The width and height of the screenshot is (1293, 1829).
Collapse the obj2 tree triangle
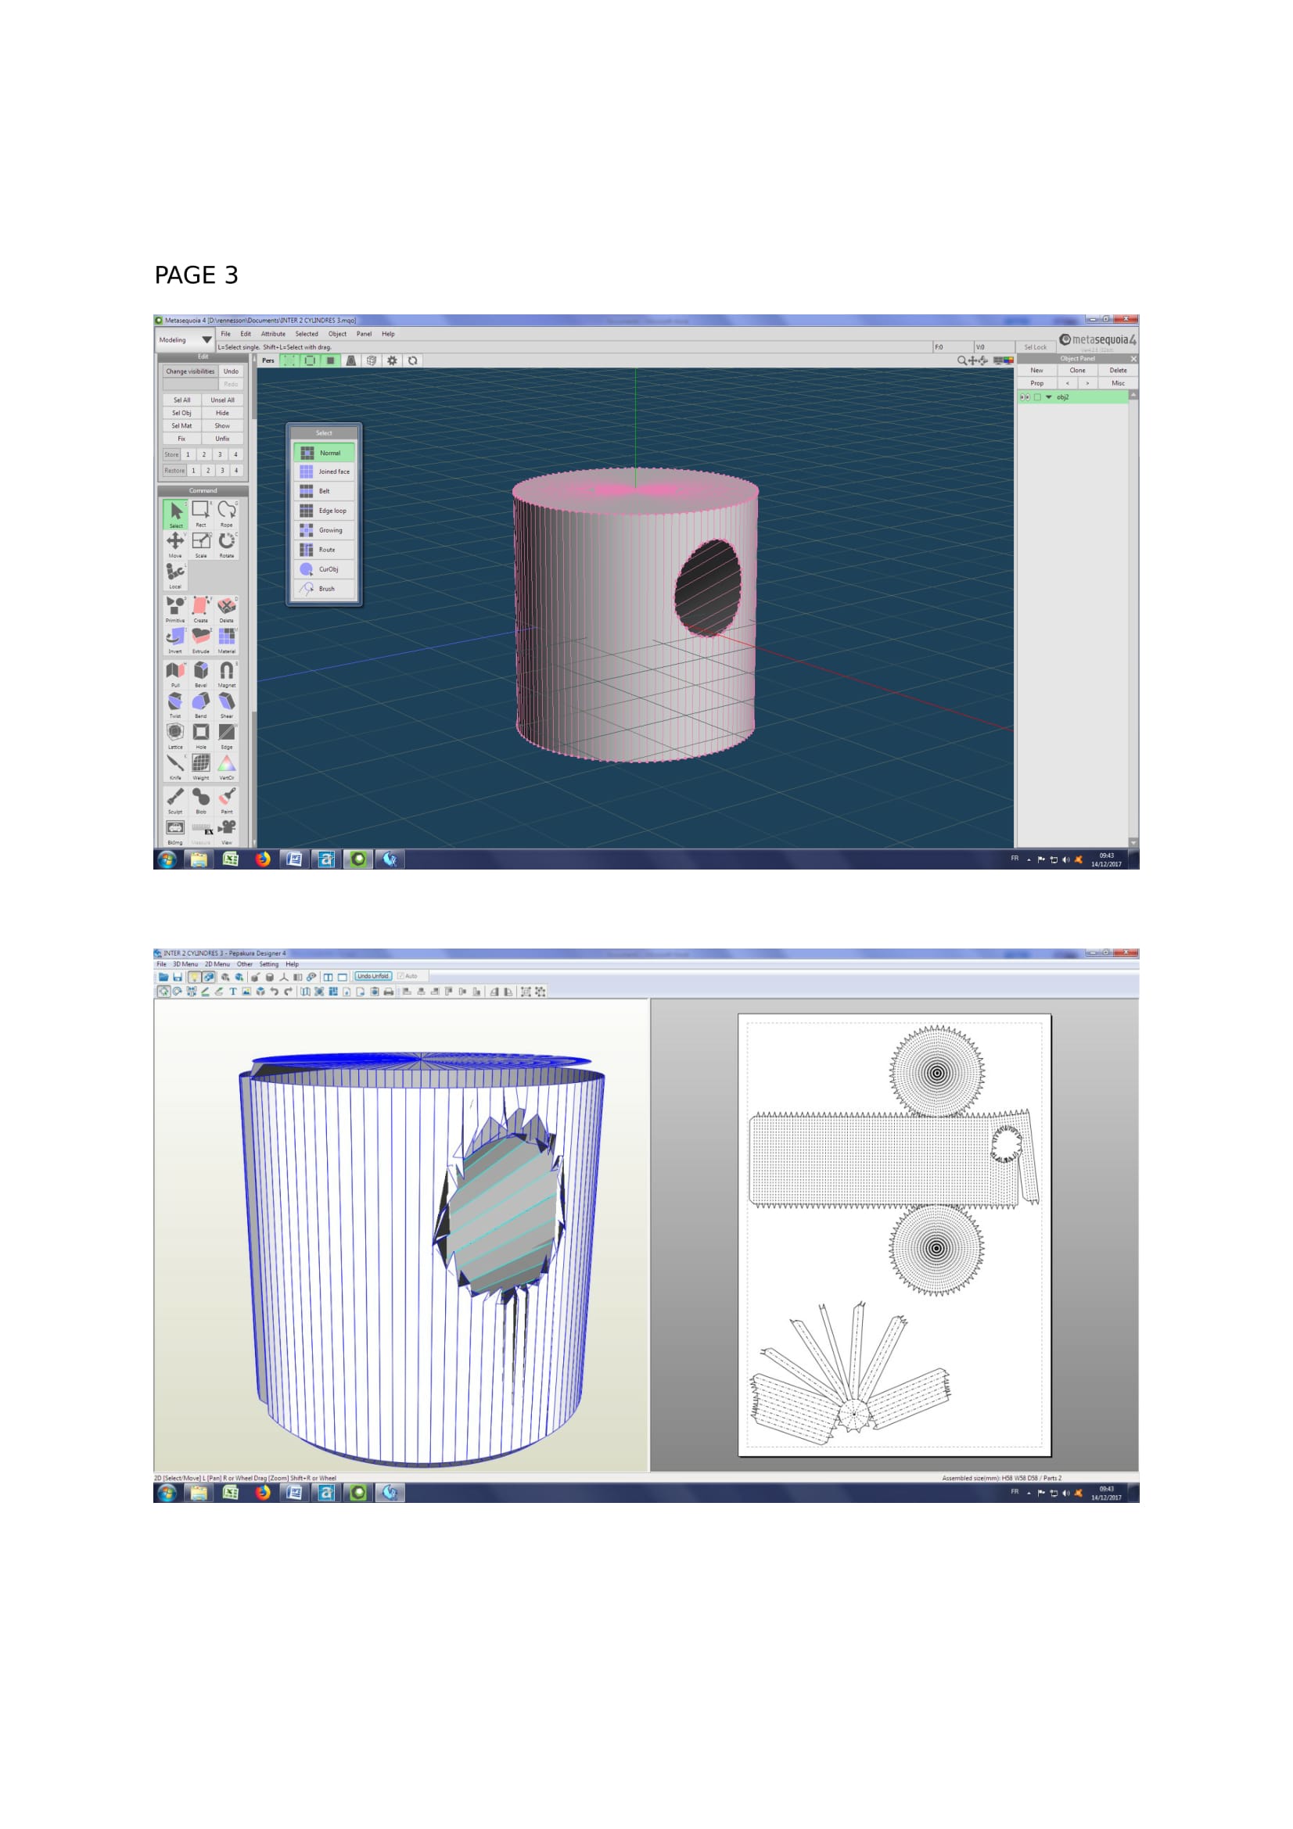(1048, 396)
